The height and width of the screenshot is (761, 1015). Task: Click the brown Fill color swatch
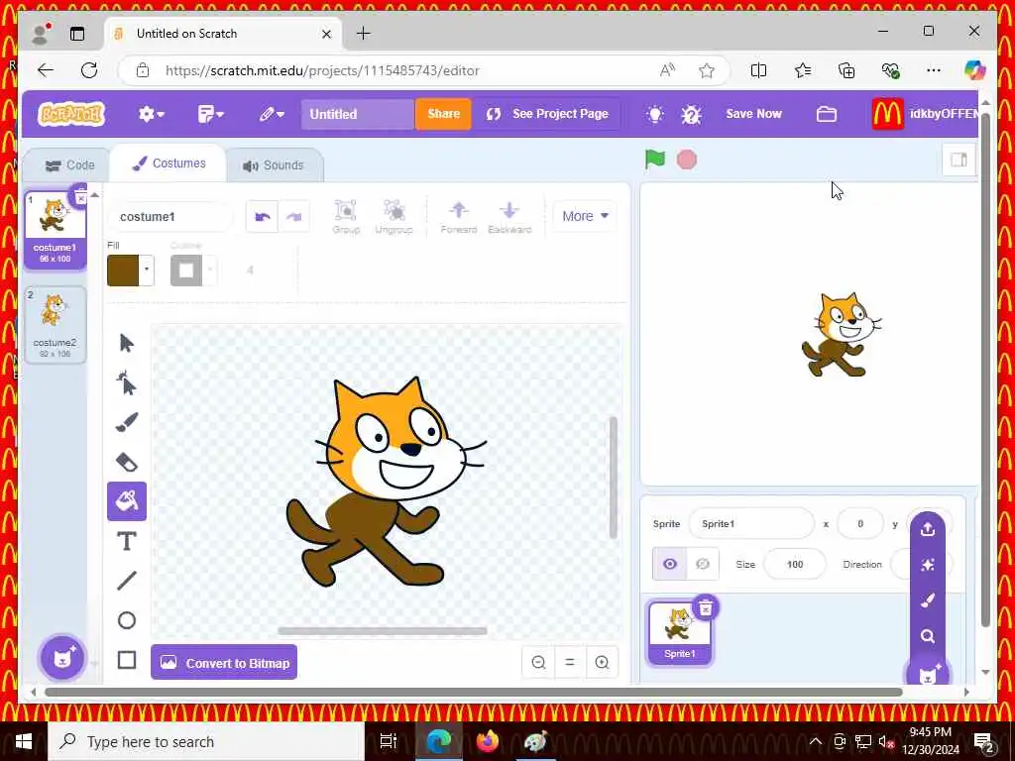pos(123,271)
